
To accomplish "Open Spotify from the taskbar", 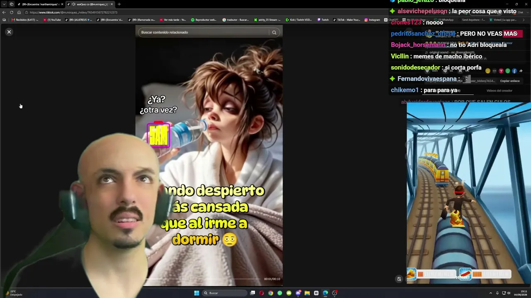I will click(x=280, y=293).
